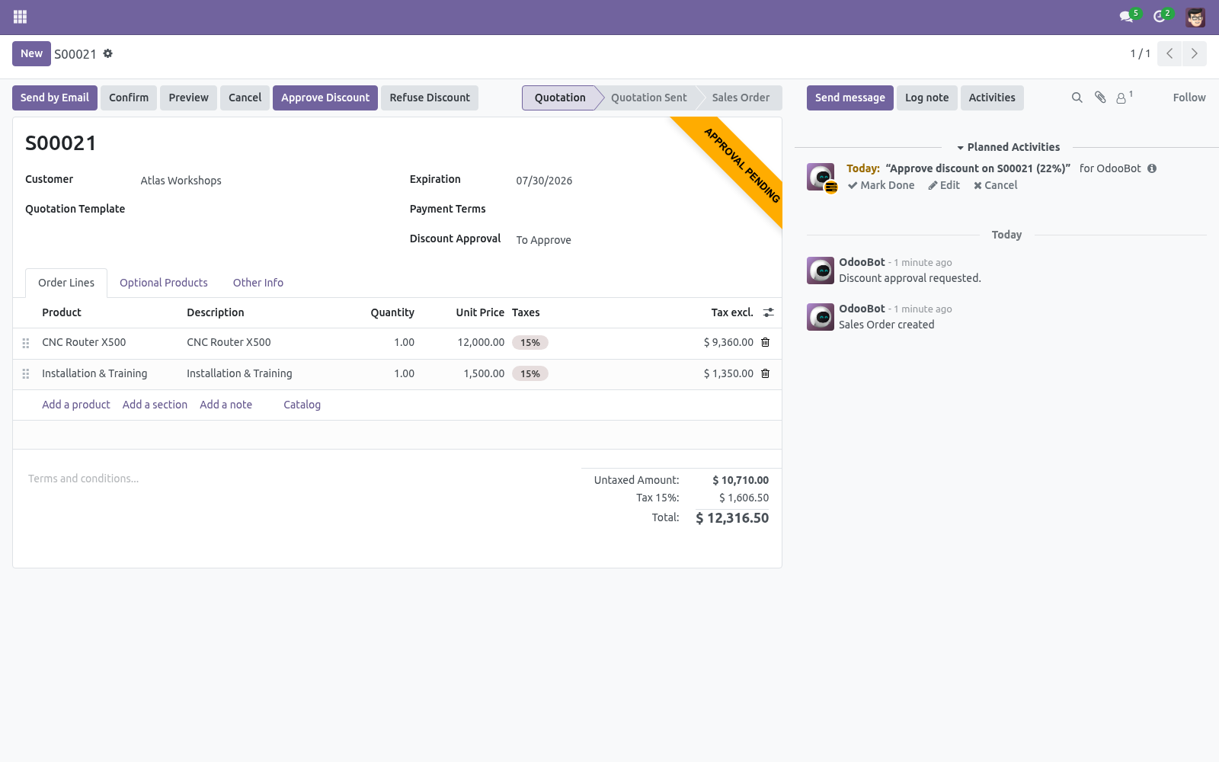1219x762 pixels.
Task: Delete the Installation & Training order line
Action: [x=766, y=374]
